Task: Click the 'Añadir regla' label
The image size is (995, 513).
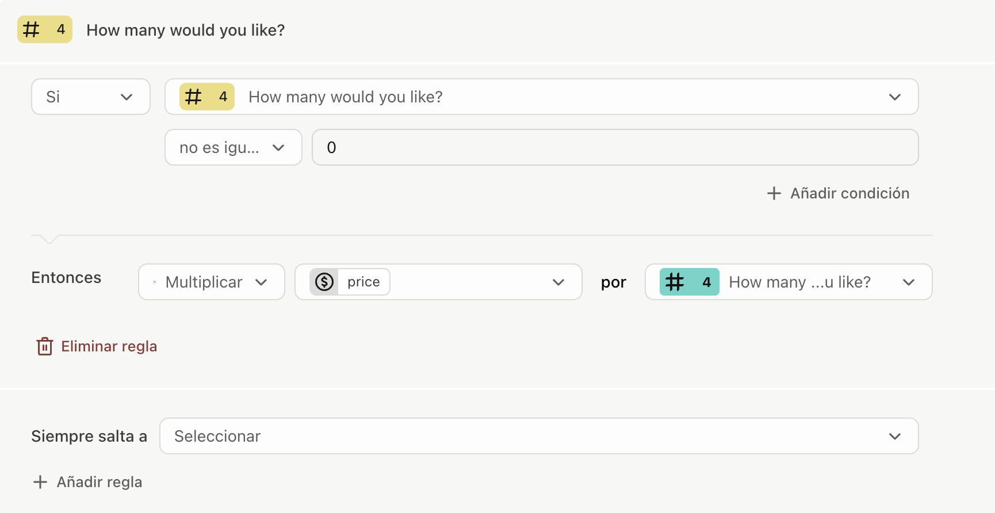Action: (99, 482)
